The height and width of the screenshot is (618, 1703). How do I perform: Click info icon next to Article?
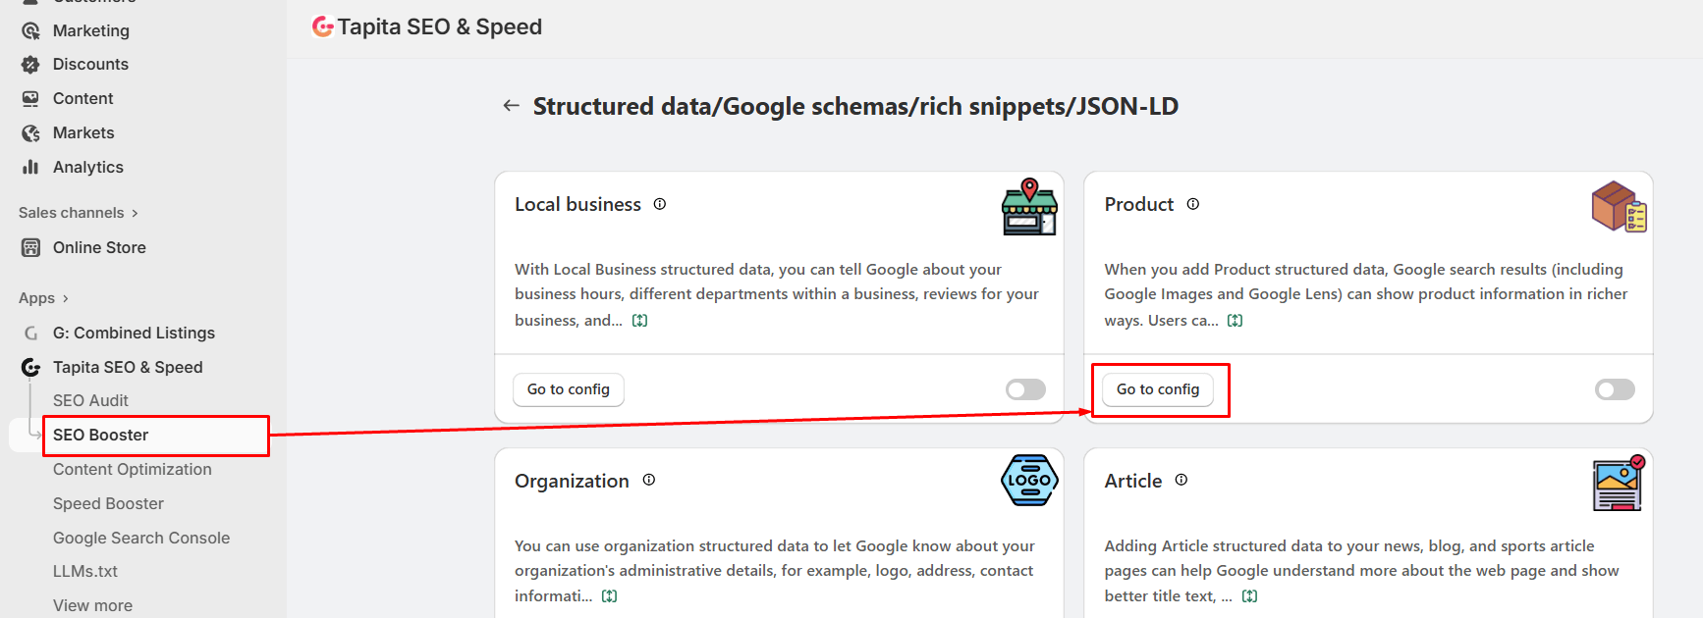coord(1181,480)
